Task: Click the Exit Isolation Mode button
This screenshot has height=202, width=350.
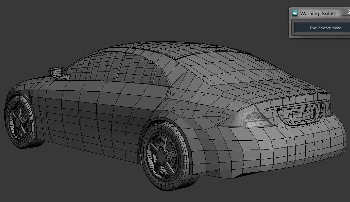Action: tap(323, 28)
